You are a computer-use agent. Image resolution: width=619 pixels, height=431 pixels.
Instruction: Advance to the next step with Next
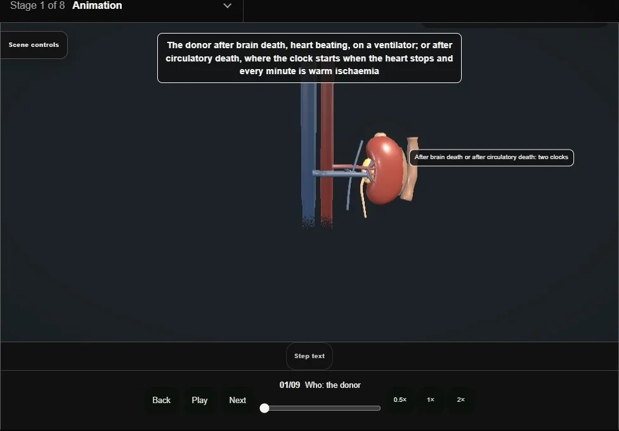tap(238, 400)
